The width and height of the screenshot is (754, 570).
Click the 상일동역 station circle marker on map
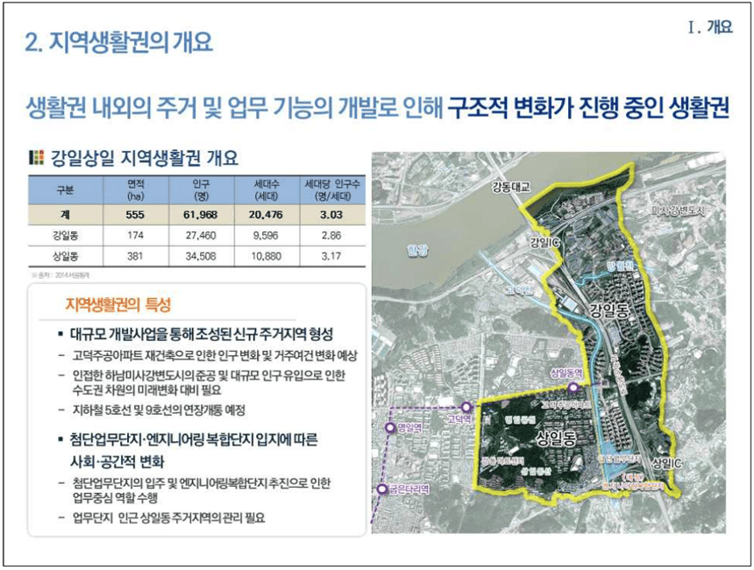[x=573, y=388]
